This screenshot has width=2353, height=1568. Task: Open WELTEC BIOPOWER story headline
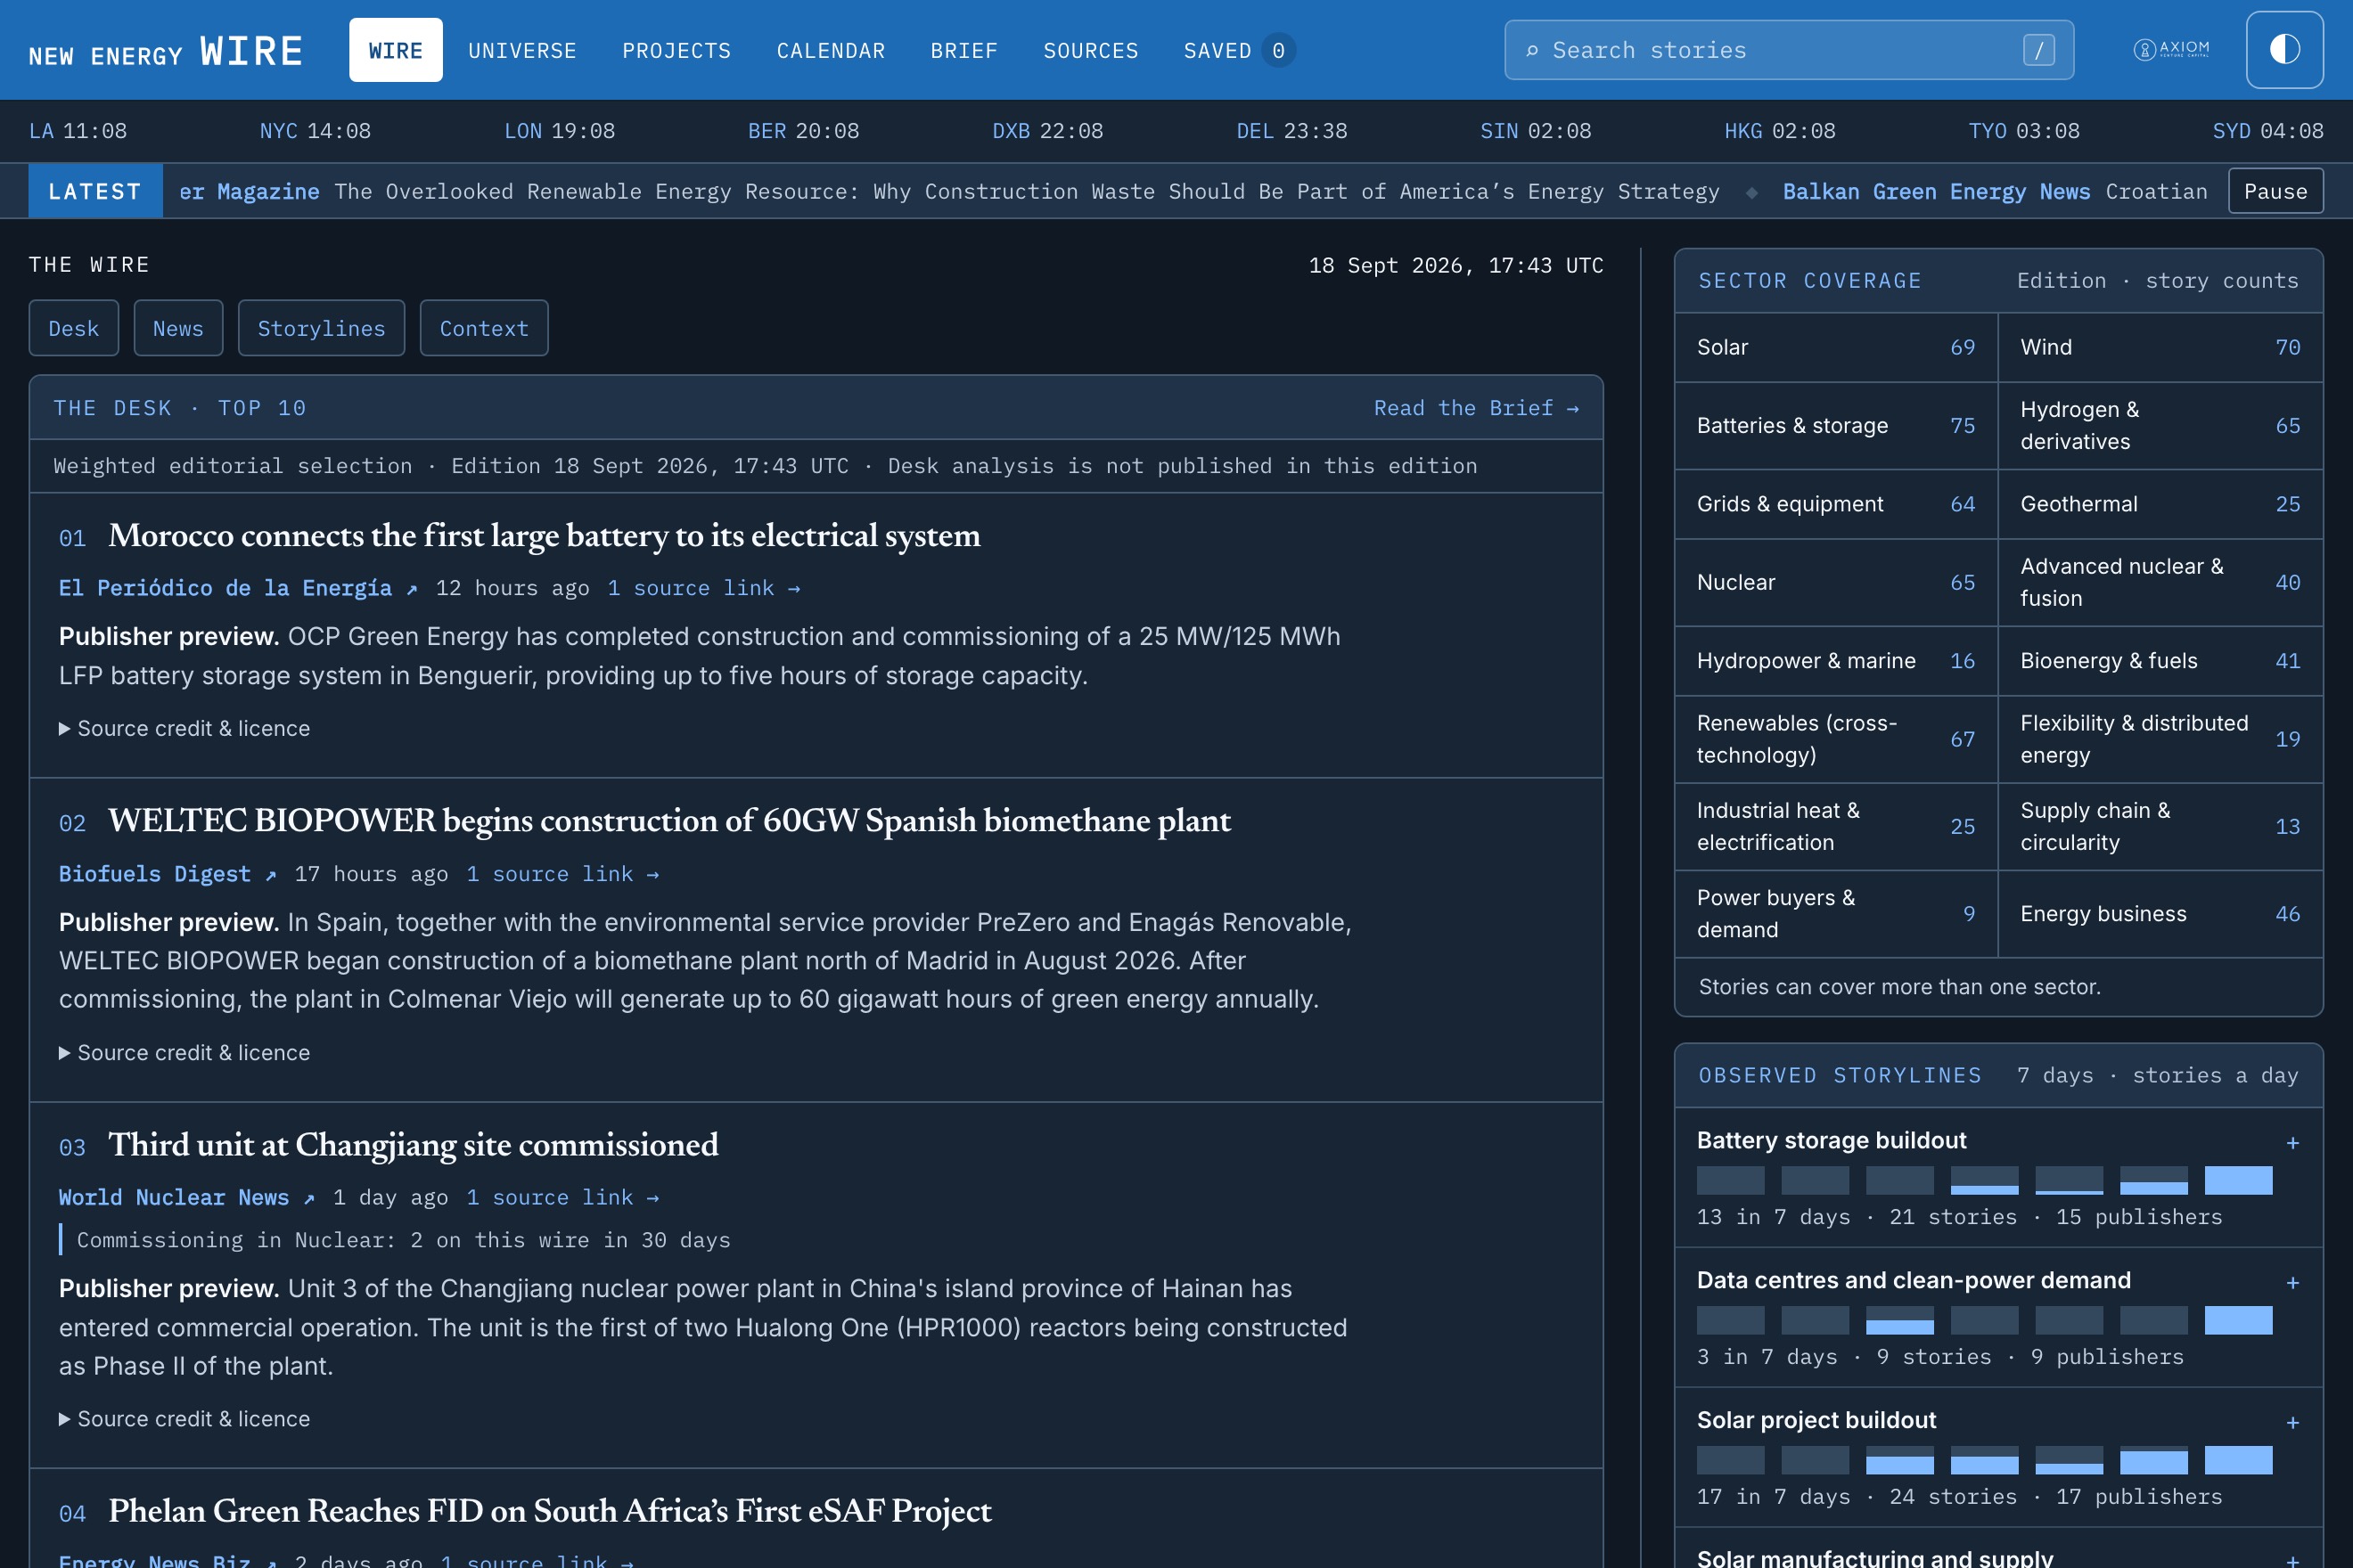669,821
